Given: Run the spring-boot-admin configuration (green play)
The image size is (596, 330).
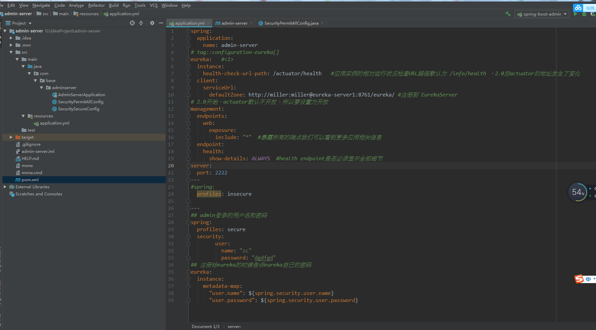Looking at the screenshot, I should [575, 14].
